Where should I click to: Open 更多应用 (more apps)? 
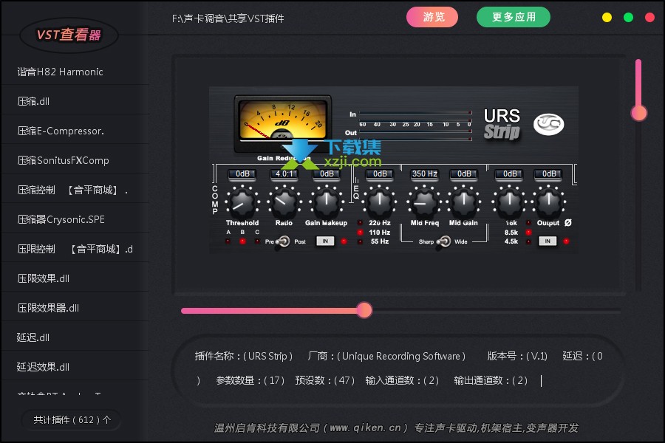pos(514,17)
